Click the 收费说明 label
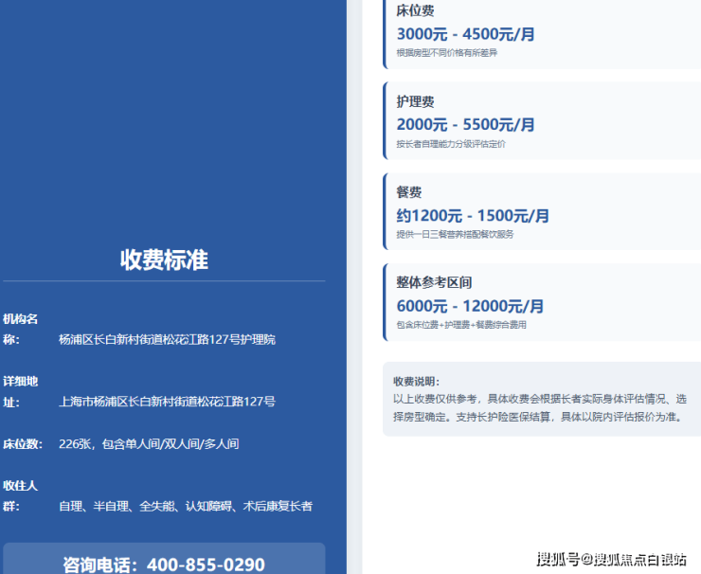 [x=416, y=382]
